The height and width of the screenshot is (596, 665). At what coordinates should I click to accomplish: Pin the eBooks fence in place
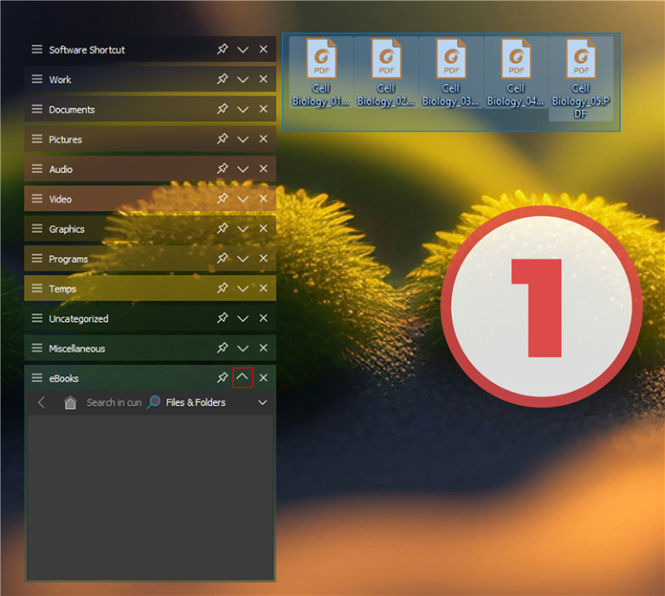click(x=223, y=377)
